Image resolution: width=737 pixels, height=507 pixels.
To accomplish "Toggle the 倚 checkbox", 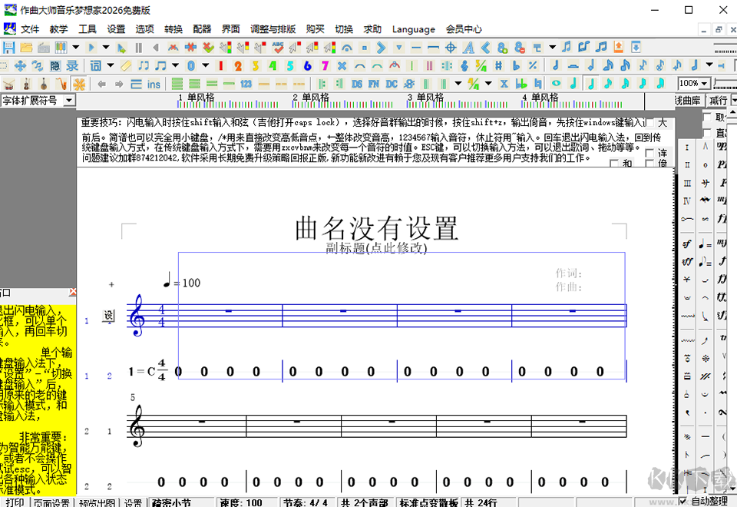I will tap(649, 163).
